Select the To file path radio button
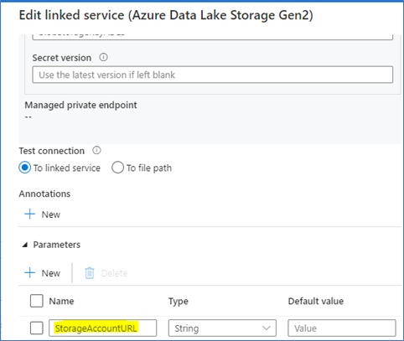404x341 pixels. point(117,168)
